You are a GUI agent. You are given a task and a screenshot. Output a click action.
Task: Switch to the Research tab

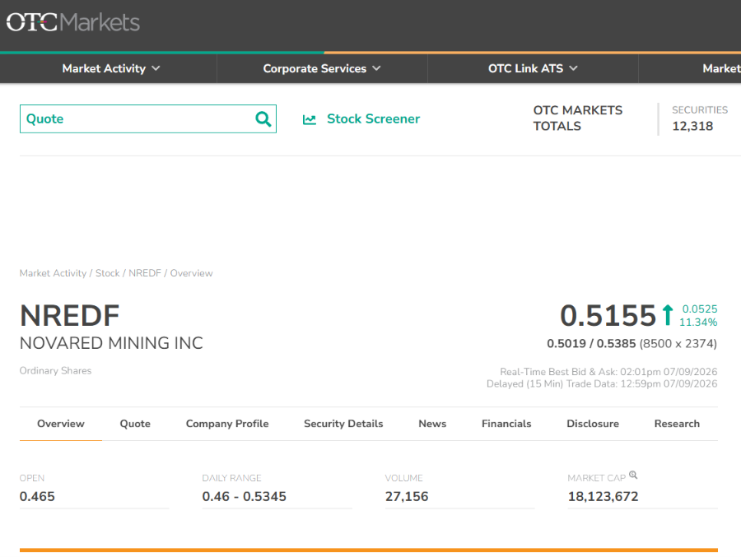click(x=677, y=423)
